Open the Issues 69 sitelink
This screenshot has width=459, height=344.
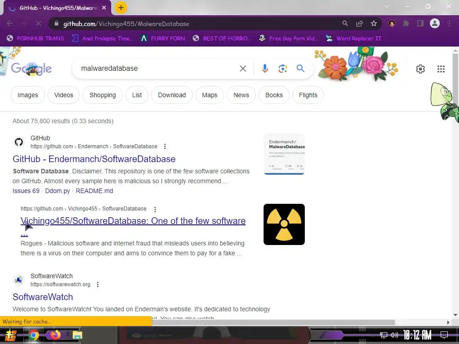point(26,191)
